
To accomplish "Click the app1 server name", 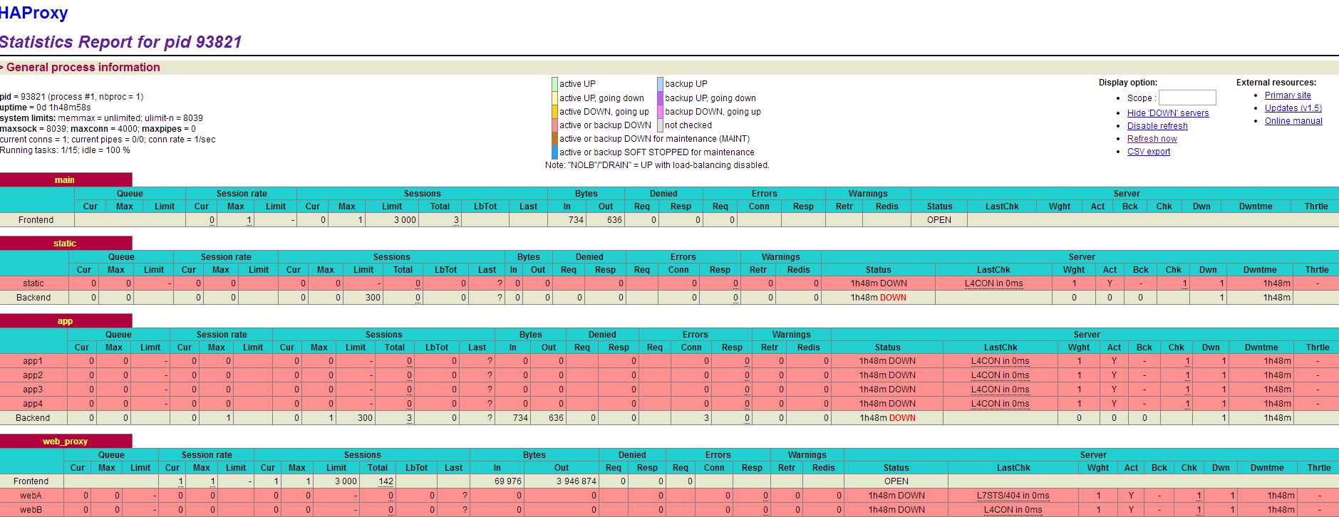I will 33,361.
